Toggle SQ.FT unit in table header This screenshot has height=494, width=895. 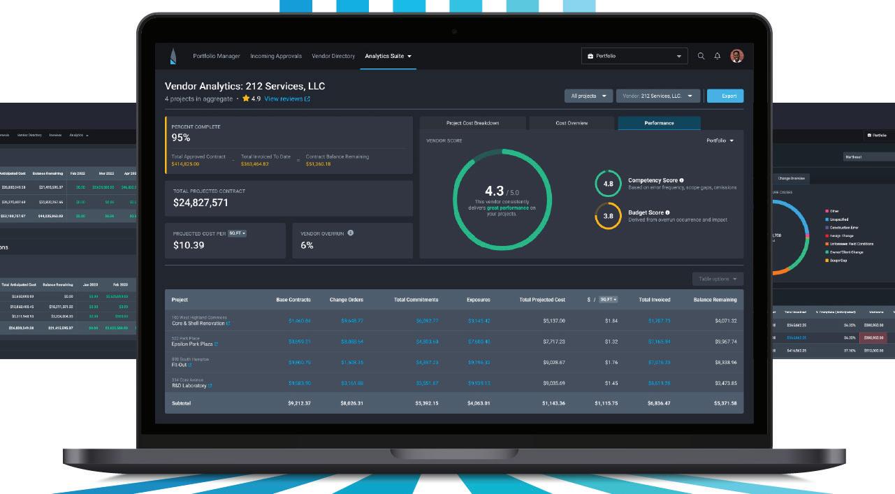click(608, 300)
